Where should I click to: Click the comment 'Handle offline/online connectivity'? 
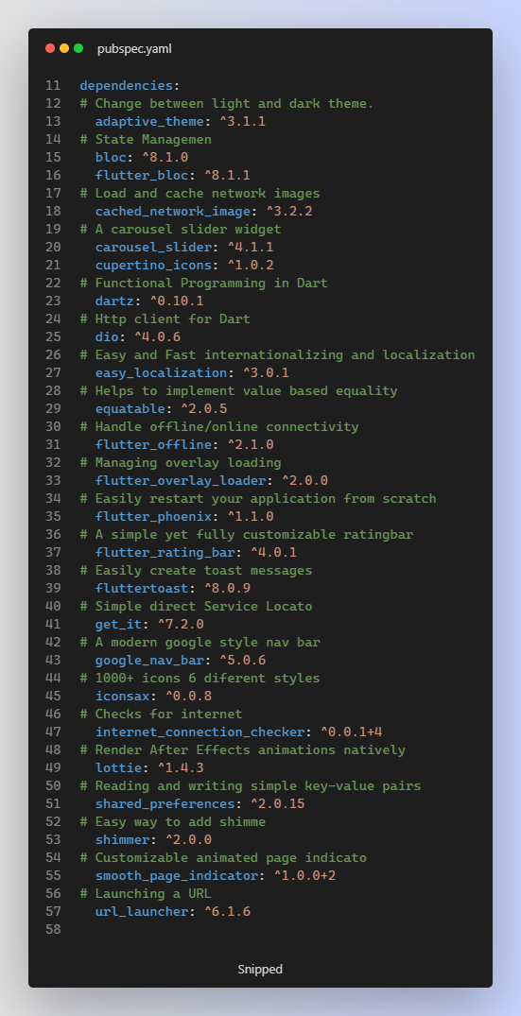[x=219, y=427]
